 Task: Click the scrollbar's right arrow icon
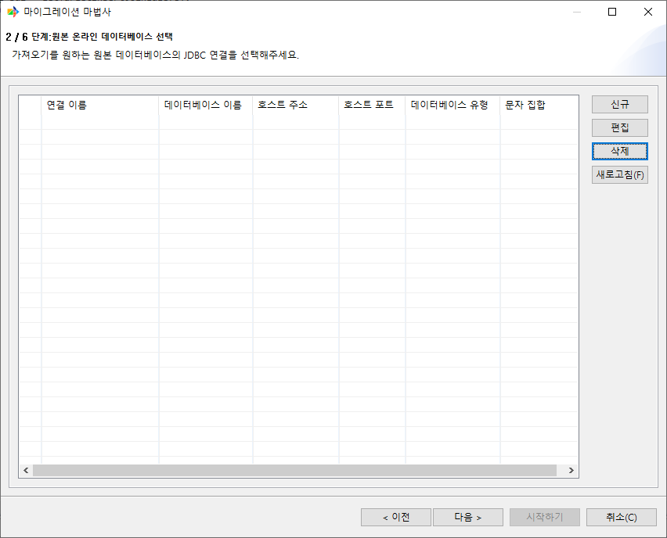click(x=572, y=470)
